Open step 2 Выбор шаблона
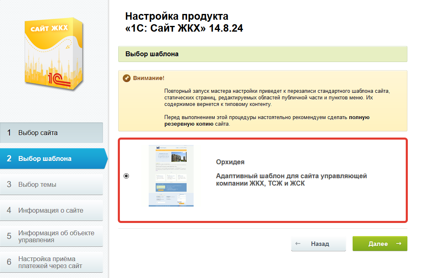Viewport: 421px width, 278px height. 54,159
